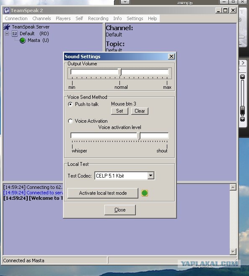Click the Default channel icon in tree

click(15, 34)
